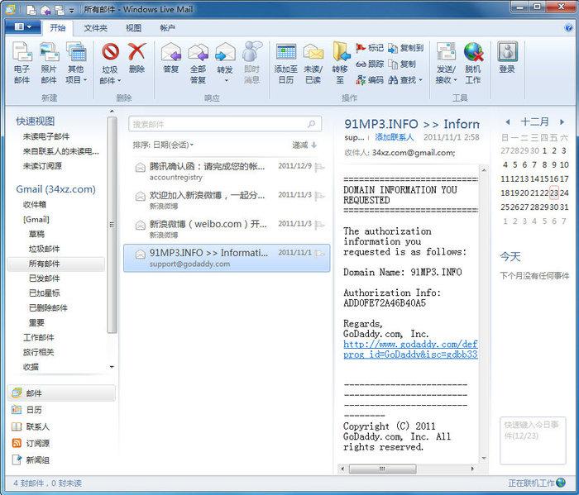This screenshot has height=495, width=579.
Task: Click in the search mail field
Action: 224,124
